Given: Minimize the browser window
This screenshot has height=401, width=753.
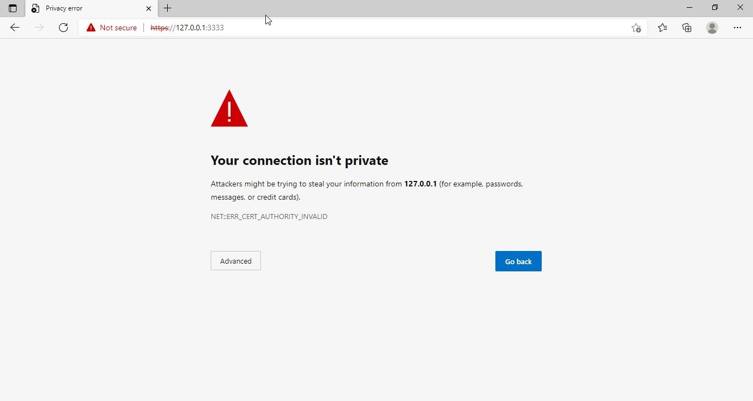Looking at the screenshot, I should click(690, 8).
